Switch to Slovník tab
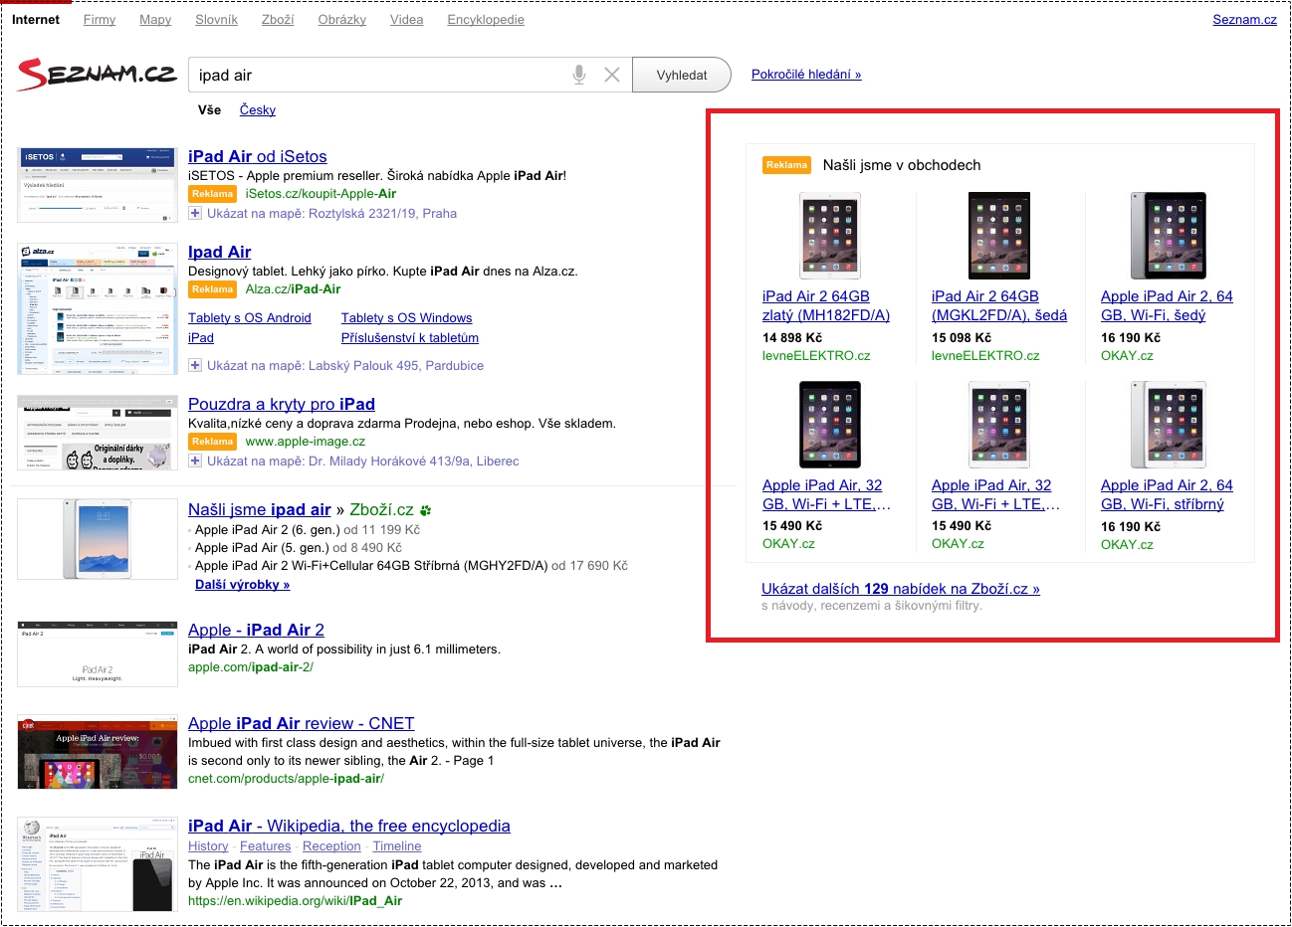 216,19
